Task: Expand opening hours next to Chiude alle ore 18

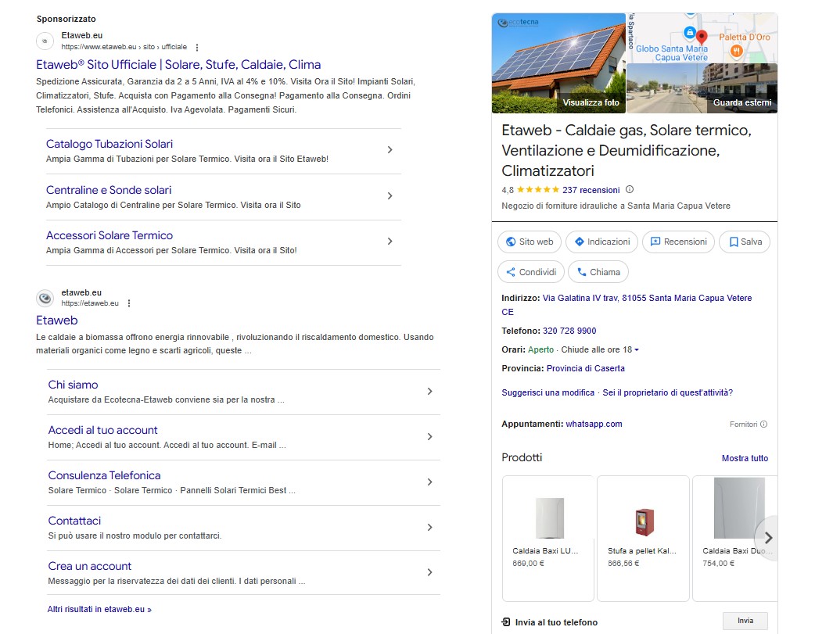Action: point(637,350)
